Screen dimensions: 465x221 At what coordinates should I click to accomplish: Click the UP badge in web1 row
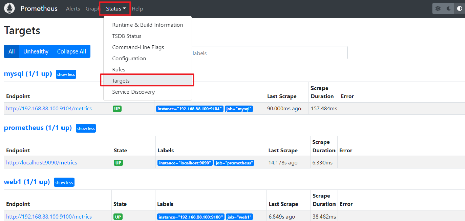[x=118, y=217]
